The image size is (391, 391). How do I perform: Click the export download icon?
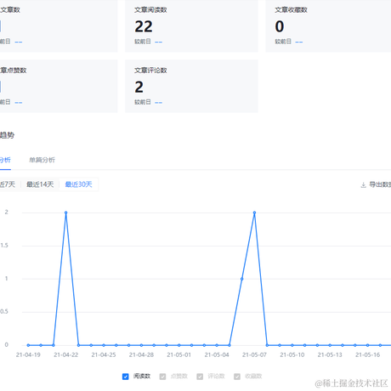[364, 185]
